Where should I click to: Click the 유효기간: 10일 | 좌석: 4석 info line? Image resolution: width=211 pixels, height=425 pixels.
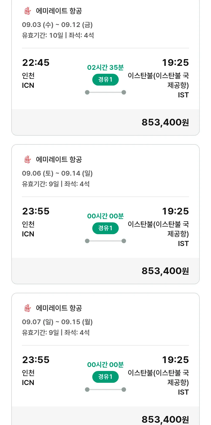(58, 35)
